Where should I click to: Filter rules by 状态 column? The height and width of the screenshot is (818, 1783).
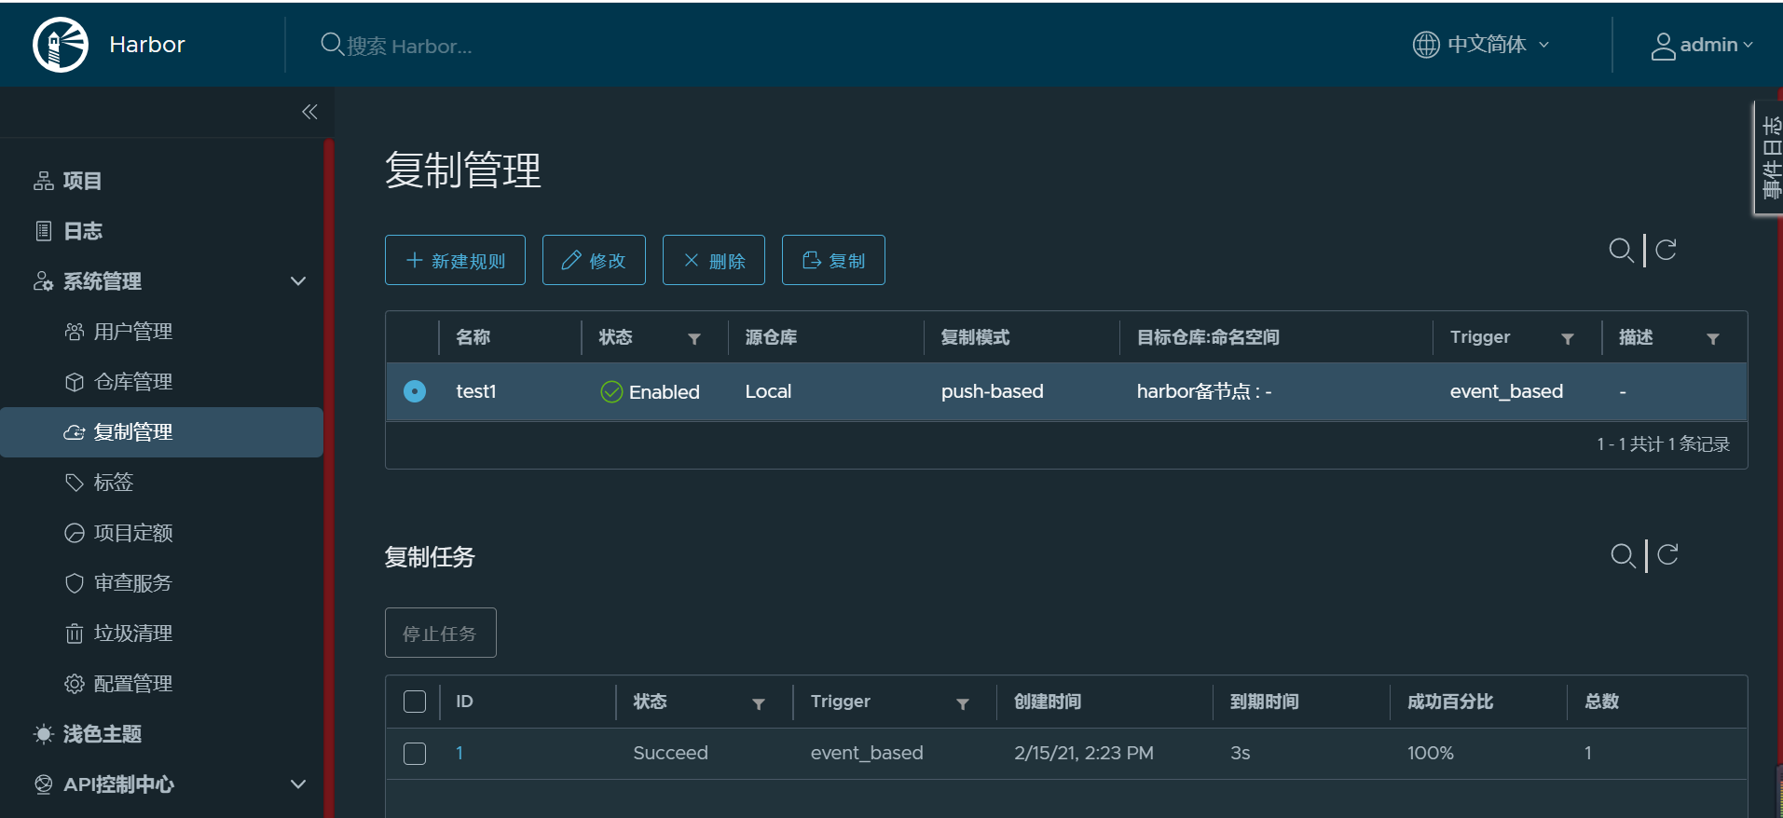[694, 339]
